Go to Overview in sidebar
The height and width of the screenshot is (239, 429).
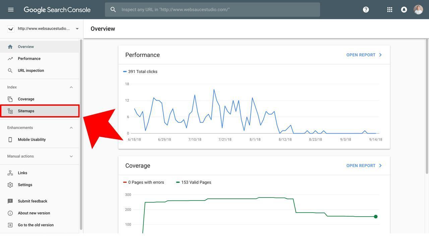pyautogui.click(x=40, y=47)
